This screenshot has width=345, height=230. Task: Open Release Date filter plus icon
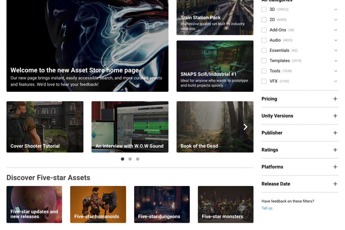pyautogui.click(x=335, y=184)
